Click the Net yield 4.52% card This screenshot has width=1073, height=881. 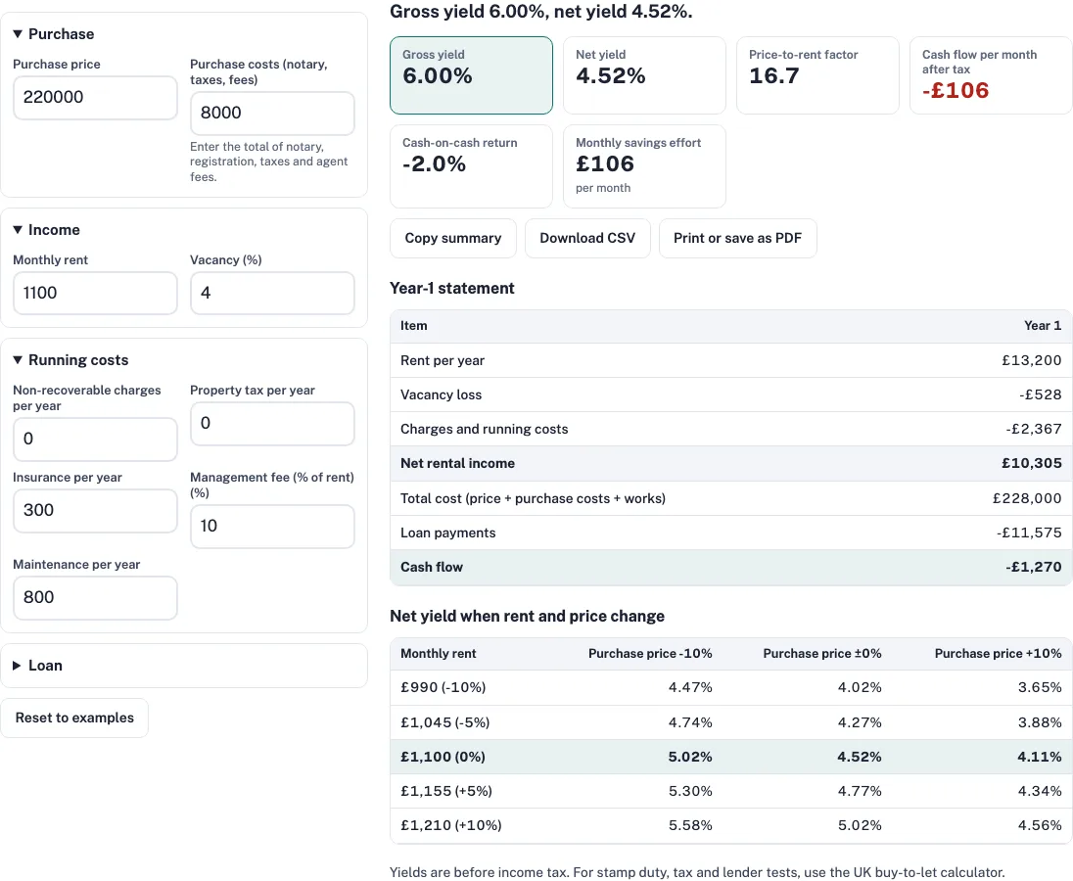(x=644, y=75)
